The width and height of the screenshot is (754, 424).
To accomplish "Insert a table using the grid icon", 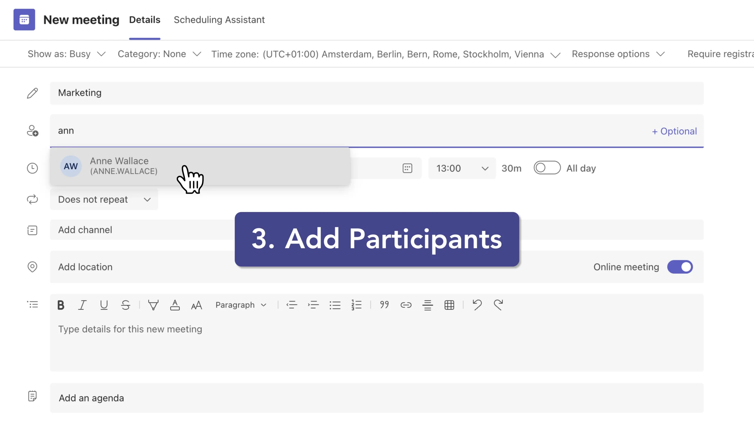I will [449, 305].
